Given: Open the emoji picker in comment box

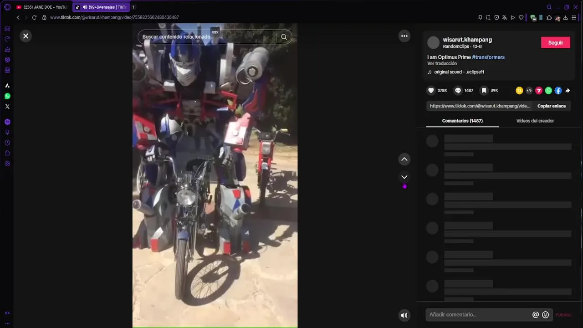Looking at the screenshot, I should click(545, 315).
